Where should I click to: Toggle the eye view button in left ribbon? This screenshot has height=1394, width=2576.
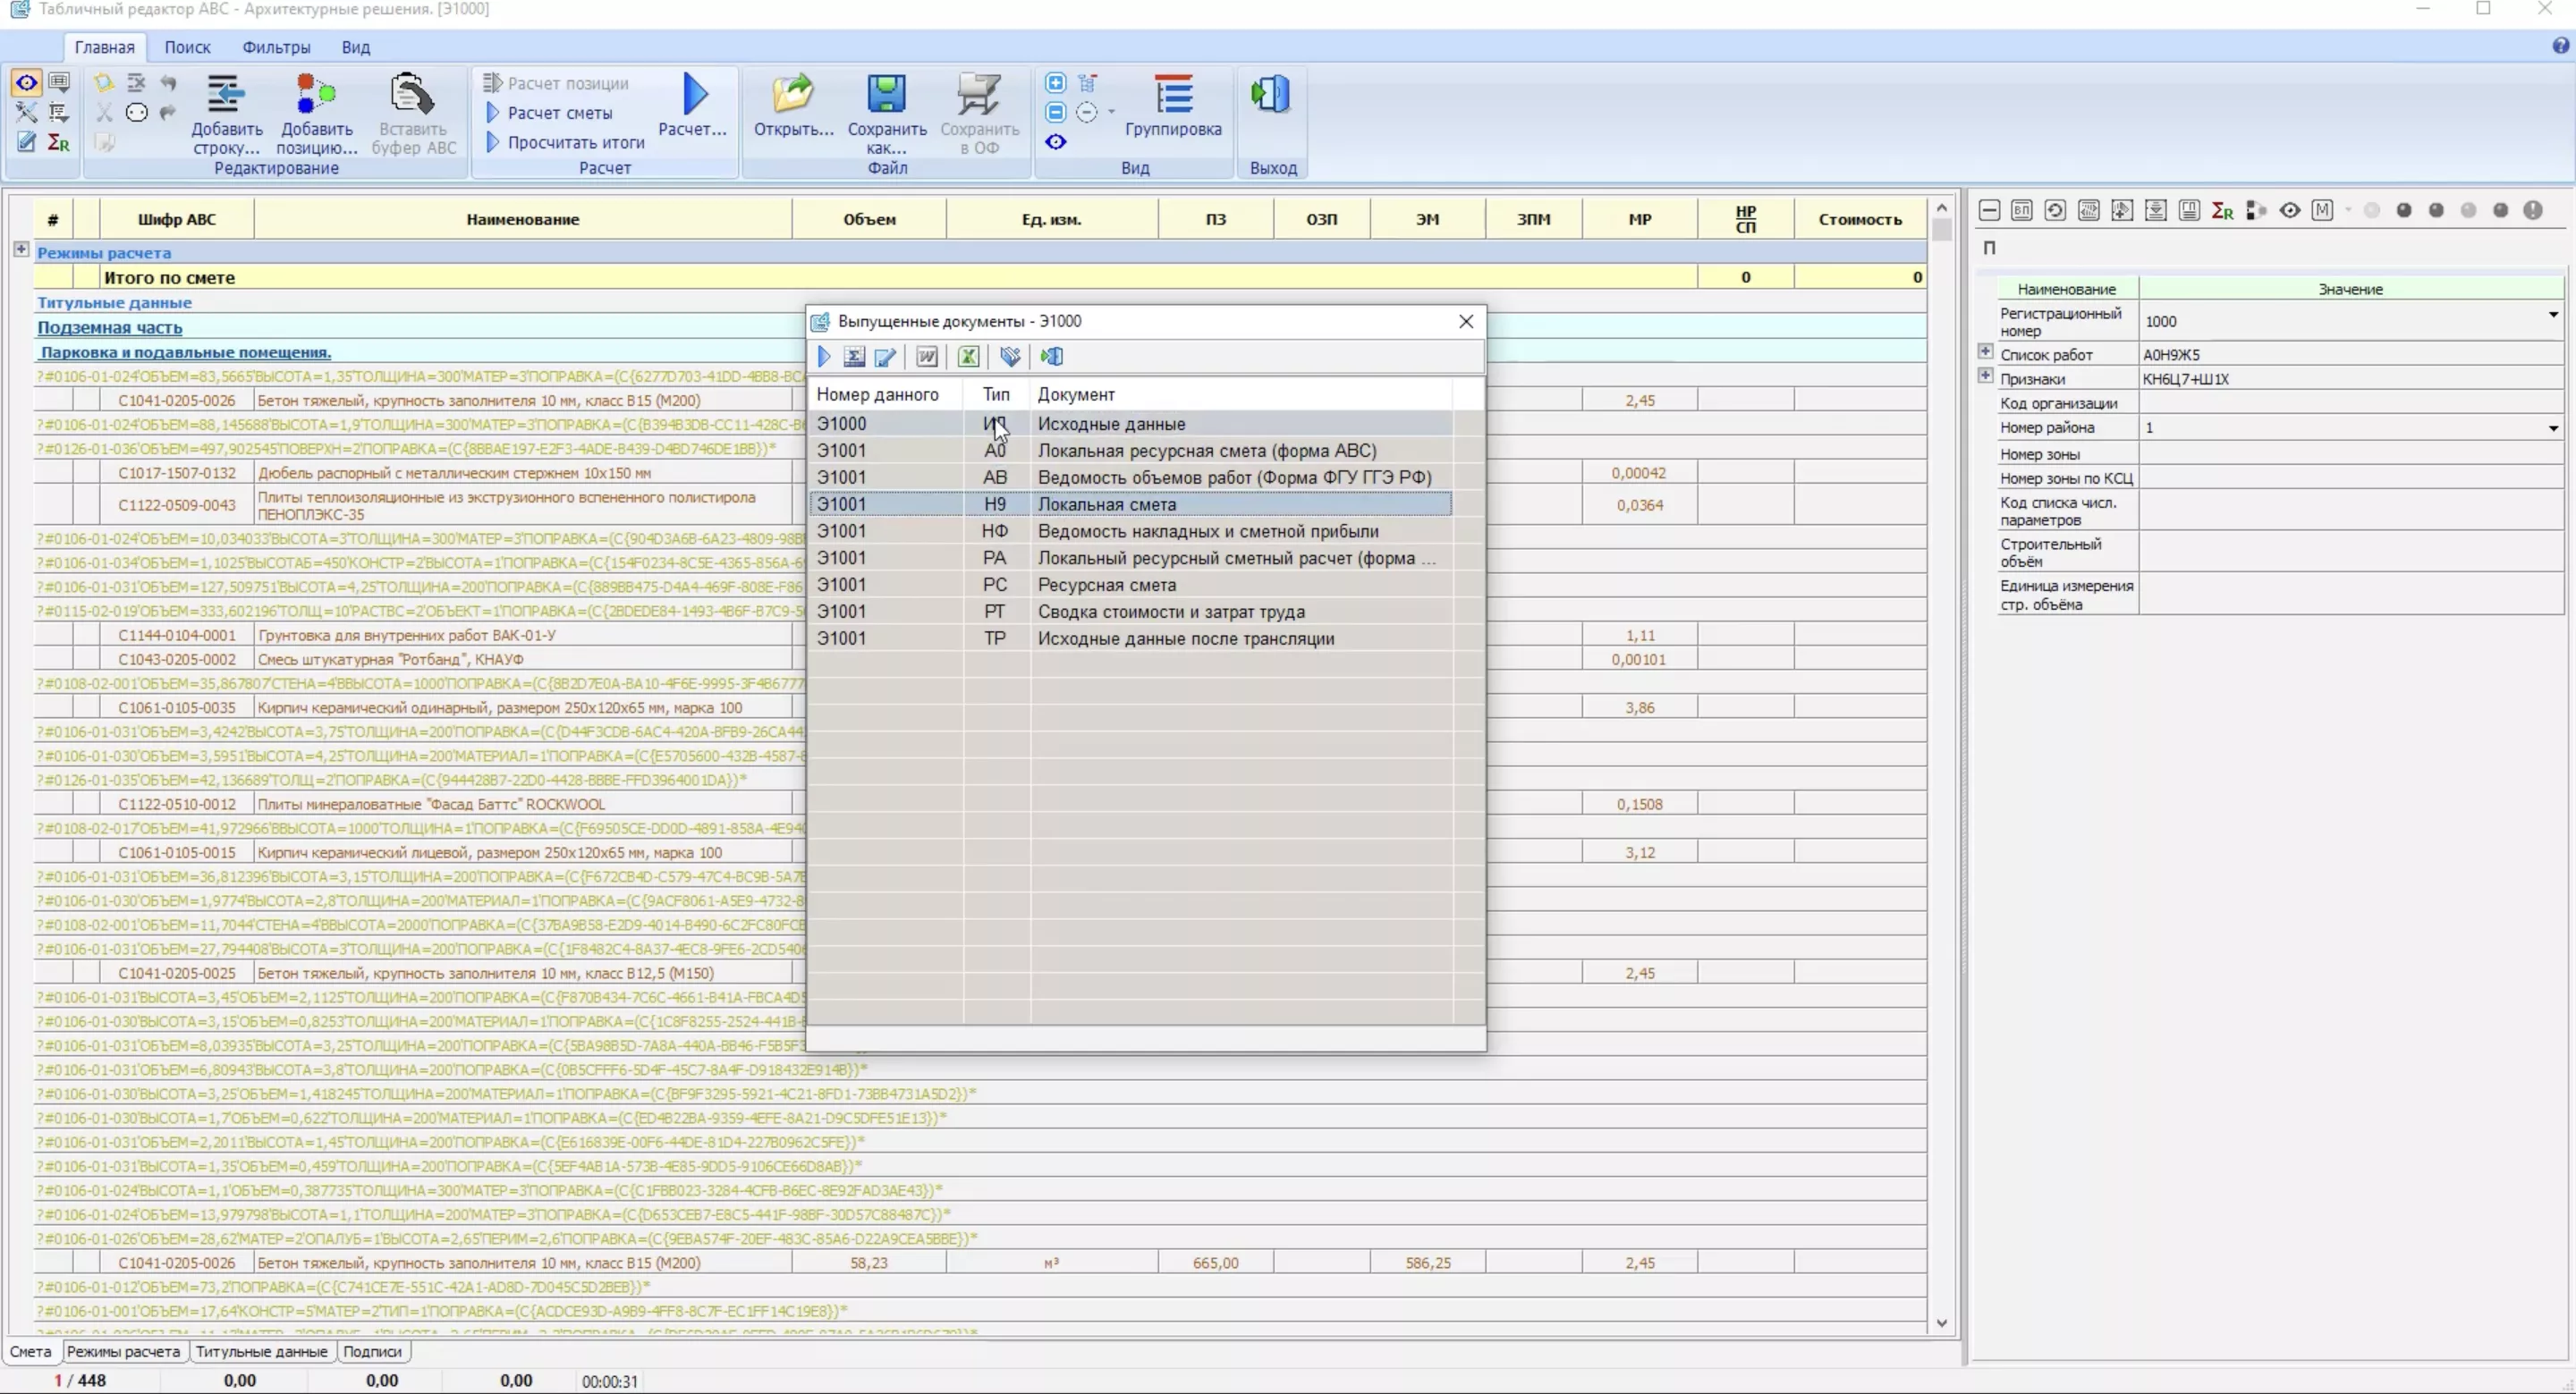pyautogui.click(x=27, y=83)
